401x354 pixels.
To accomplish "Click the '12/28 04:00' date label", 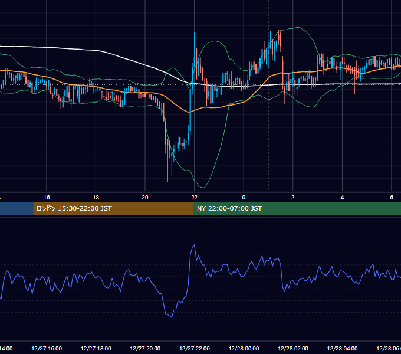I will (343, 348).
